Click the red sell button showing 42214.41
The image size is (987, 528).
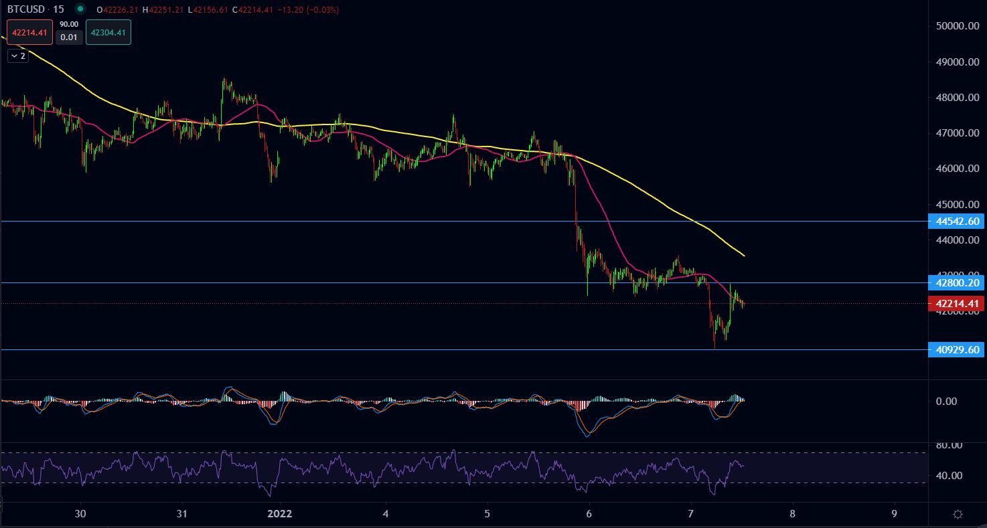28,31
